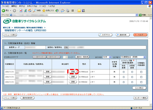Open the ファイル(F) menu
The width and height of the screenshot is (153, 110).
click(5, 6)
